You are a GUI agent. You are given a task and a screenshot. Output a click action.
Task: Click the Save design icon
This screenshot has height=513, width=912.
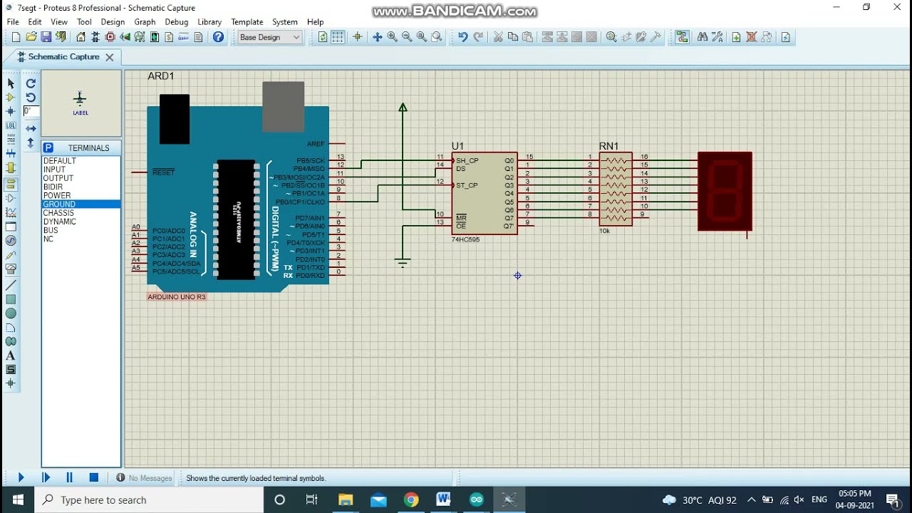(46, 37)
